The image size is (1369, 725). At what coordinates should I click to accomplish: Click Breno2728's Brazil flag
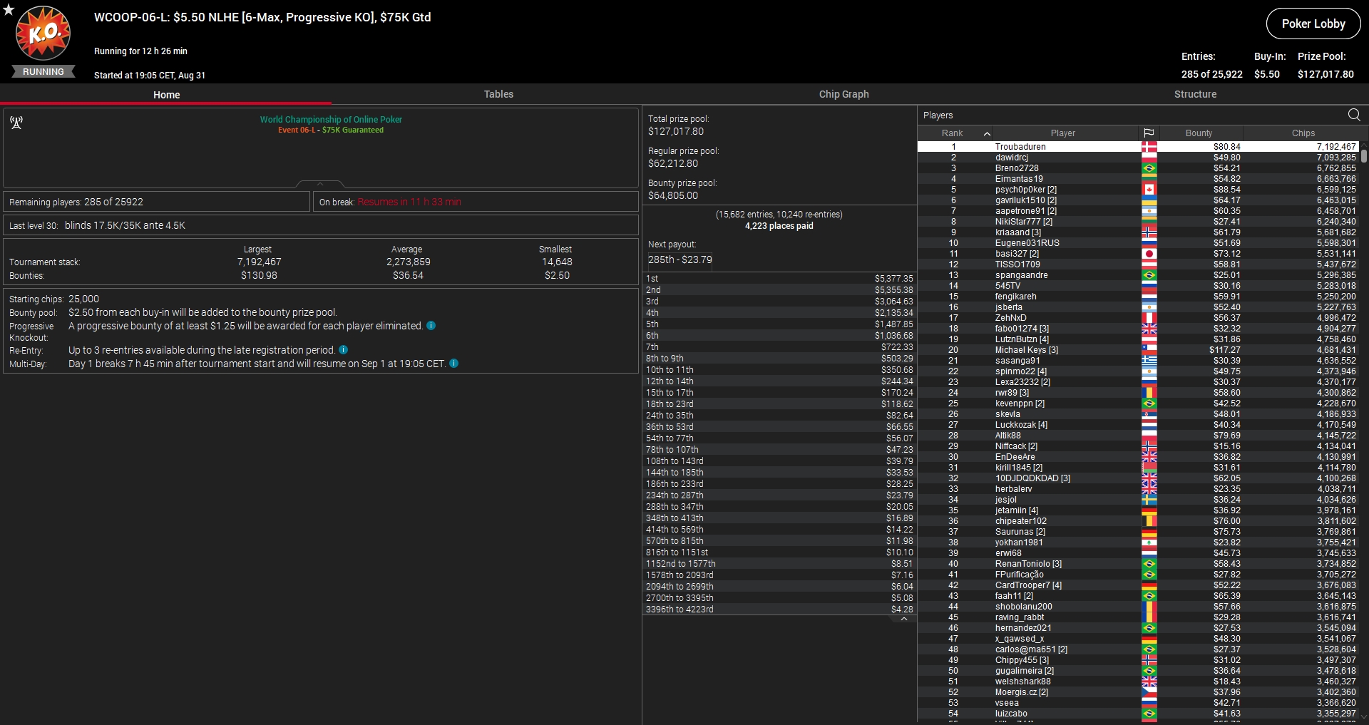(x=1149, y=168)
